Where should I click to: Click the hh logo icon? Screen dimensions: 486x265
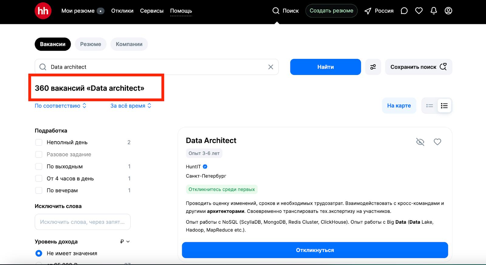[43, 11]
